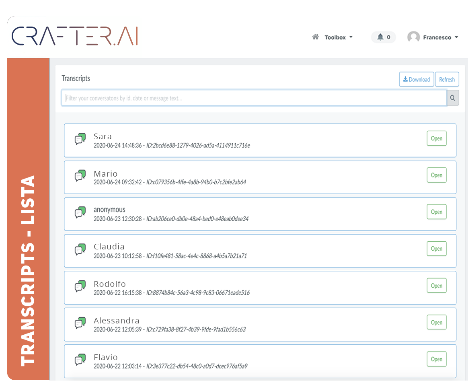Screen dimensions: 468x391
Task: Open Alessandra's transcript
Action: click(437, 322)
